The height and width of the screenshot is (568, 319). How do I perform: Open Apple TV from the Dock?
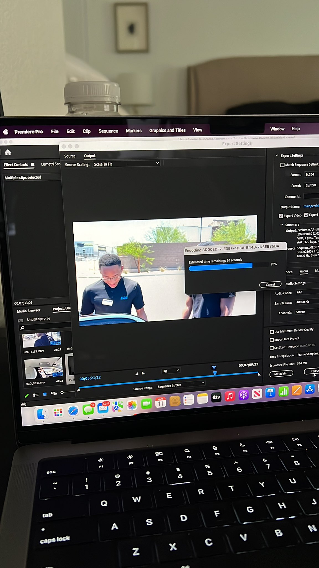tap(216, 397)
